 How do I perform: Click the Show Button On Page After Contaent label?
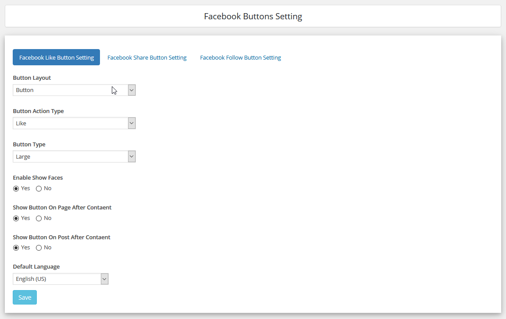(62, 207)
